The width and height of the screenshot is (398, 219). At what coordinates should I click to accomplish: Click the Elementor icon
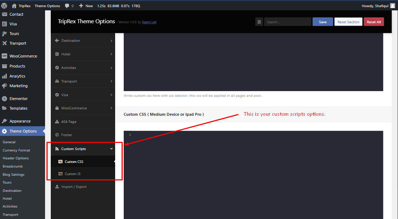[4, 99]
